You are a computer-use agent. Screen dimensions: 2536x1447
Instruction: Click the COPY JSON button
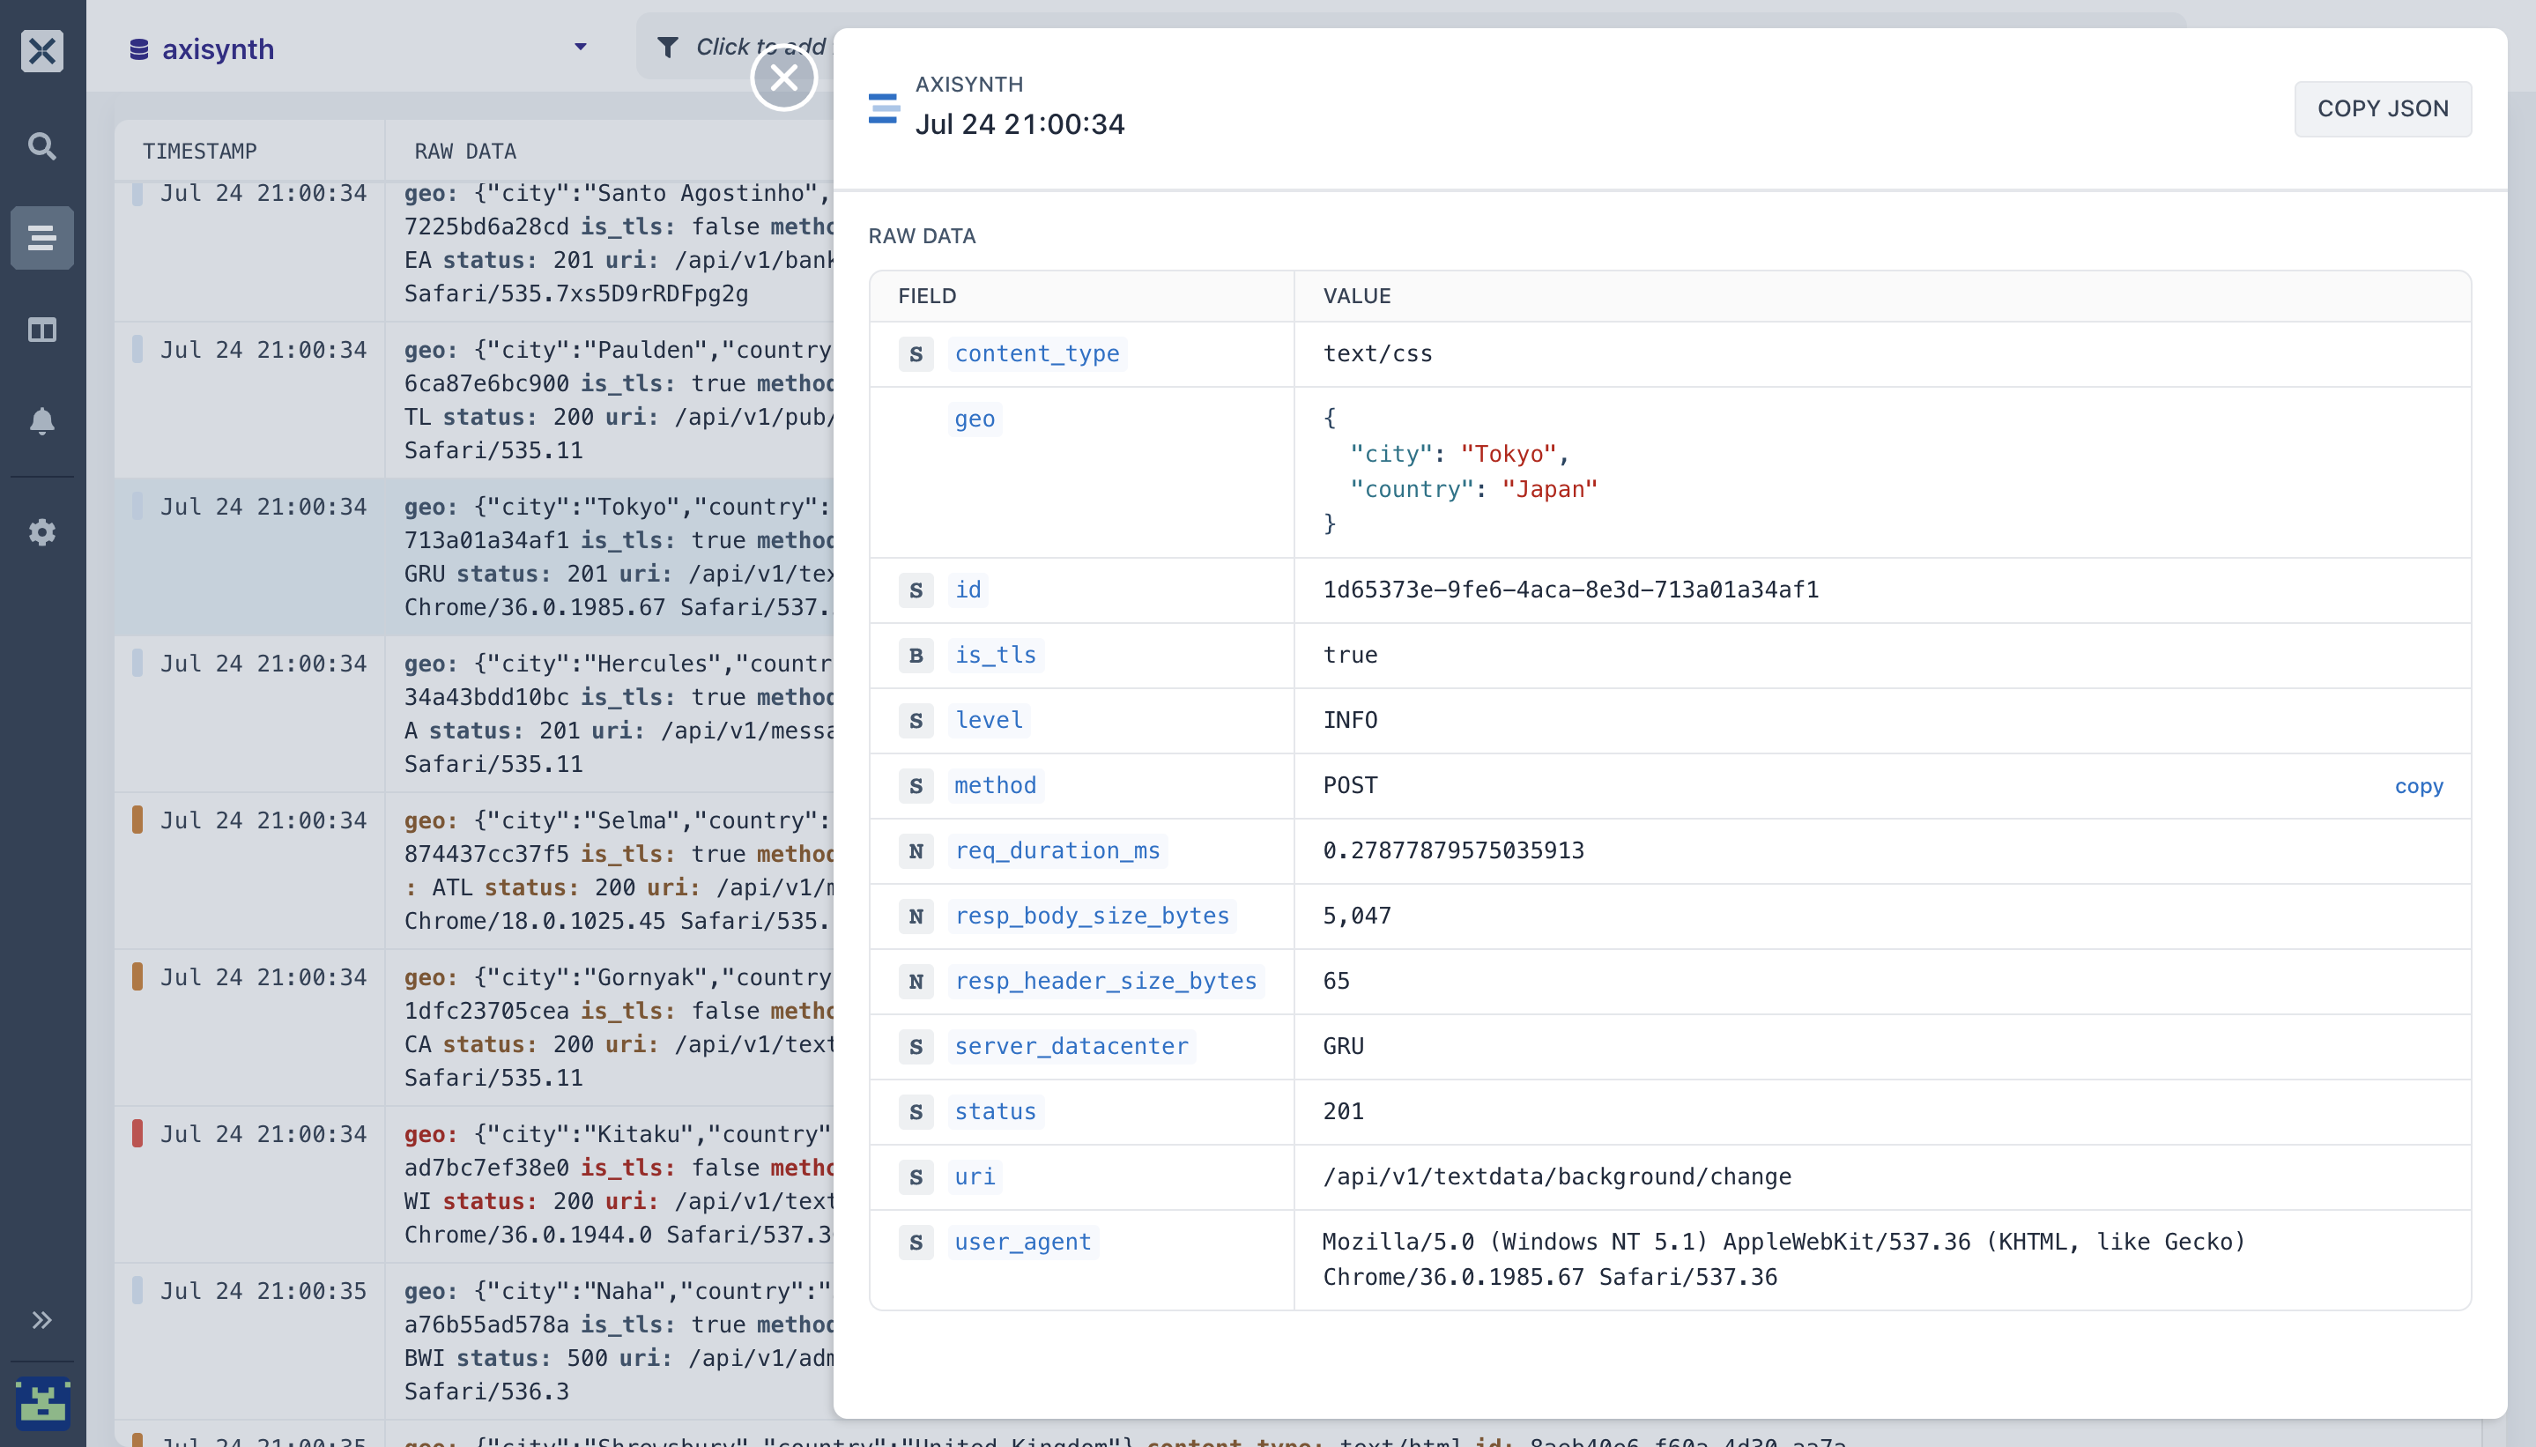(2382, 108)
